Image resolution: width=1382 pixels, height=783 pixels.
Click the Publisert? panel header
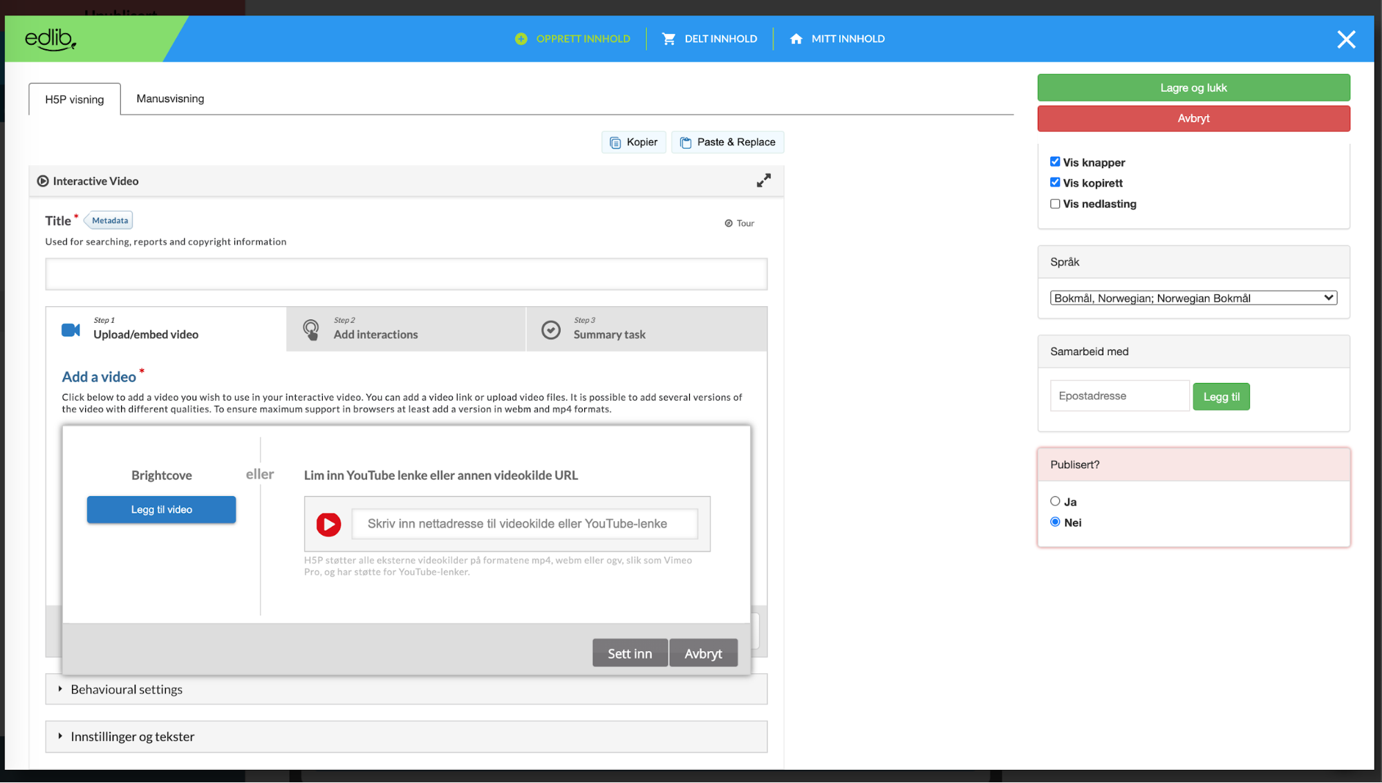pos(1193,464)
